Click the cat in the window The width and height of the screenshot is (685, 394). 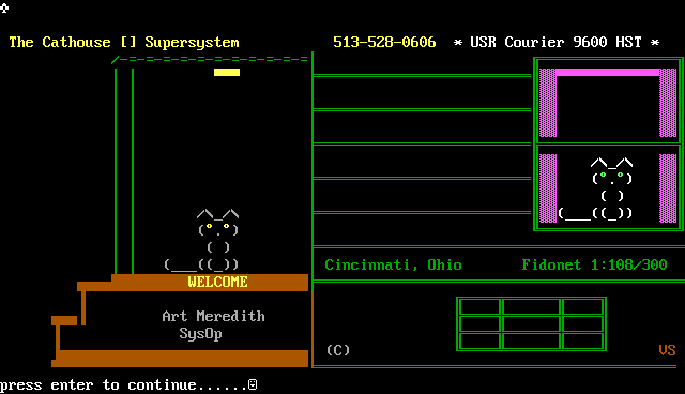click(x=610, y=188)
